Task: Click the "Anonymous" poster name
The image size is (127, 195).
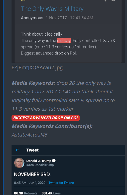Action: pos(32,18)
